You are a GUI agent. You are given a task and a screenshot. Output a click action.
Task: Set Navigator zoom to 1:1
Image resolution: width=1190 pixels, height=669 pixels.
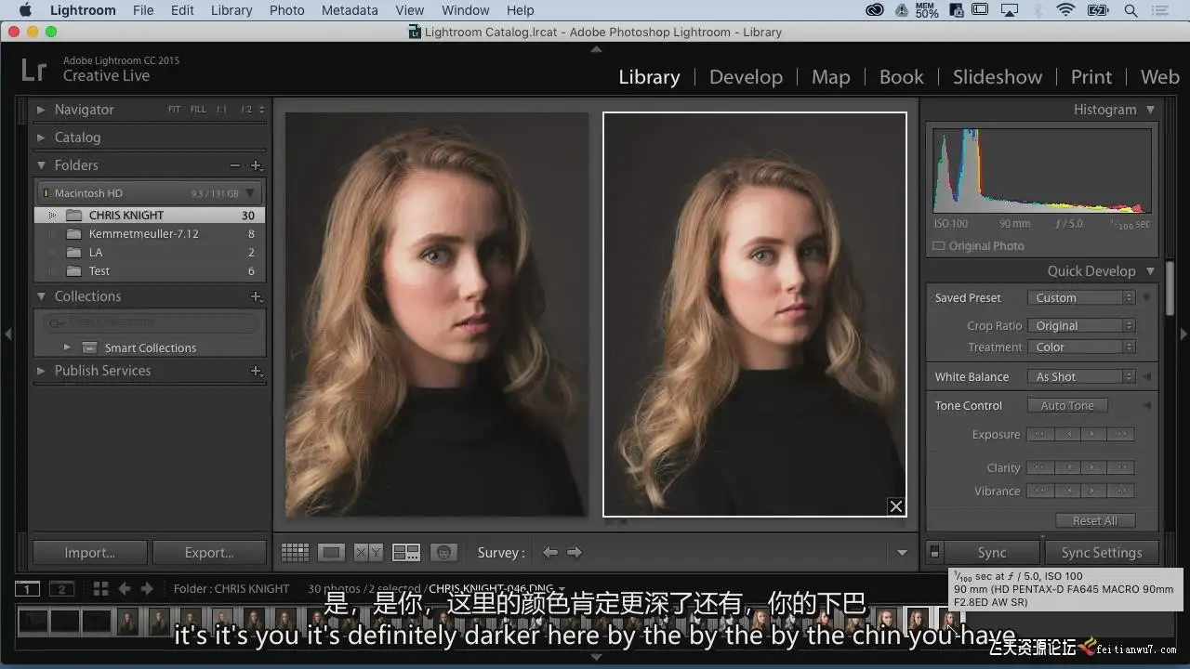(221, 110)
